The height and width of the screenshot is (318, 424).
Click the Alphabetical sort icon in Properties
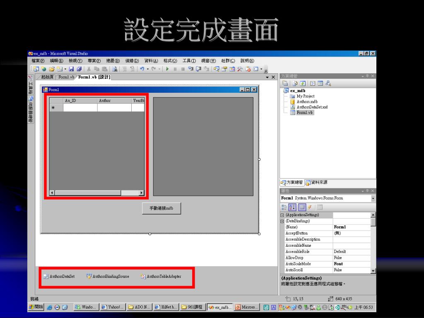click(293, 207)
